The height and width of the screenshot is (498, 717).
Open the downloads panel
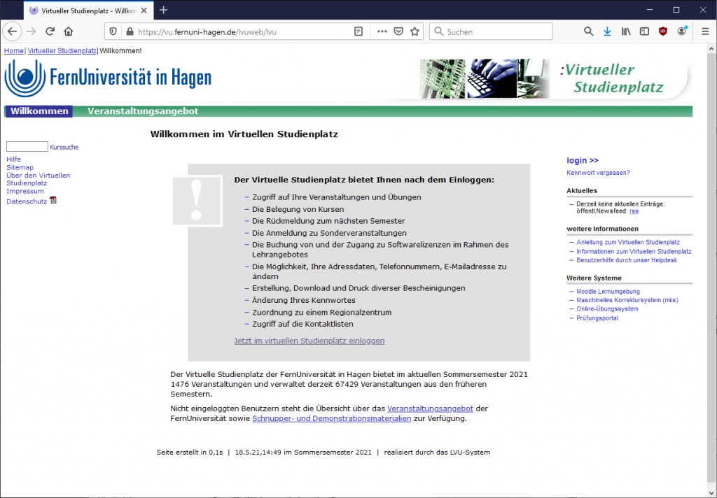pos(607,31)
